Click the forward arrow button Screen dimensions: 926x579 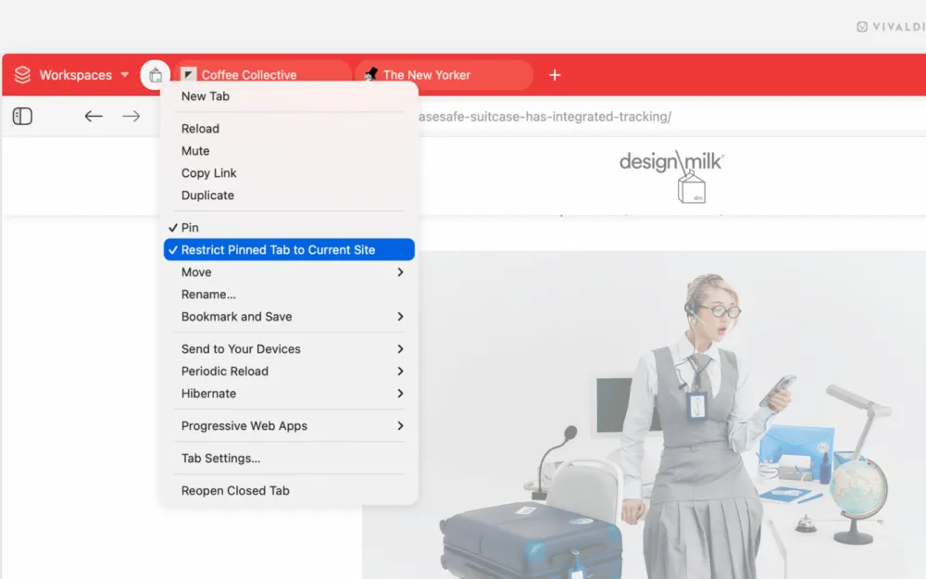coord(131,117)
